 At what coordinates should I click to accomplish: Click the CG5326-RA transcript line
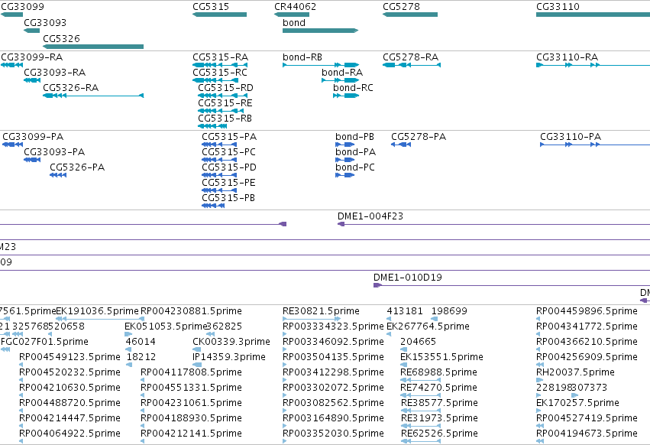[93, 96]
